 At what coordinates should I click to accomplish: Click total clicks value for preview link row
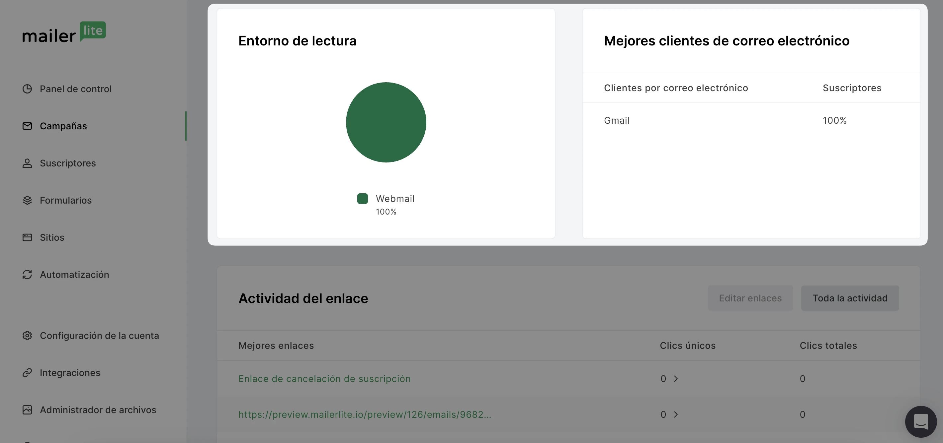[x=803, y=414]
